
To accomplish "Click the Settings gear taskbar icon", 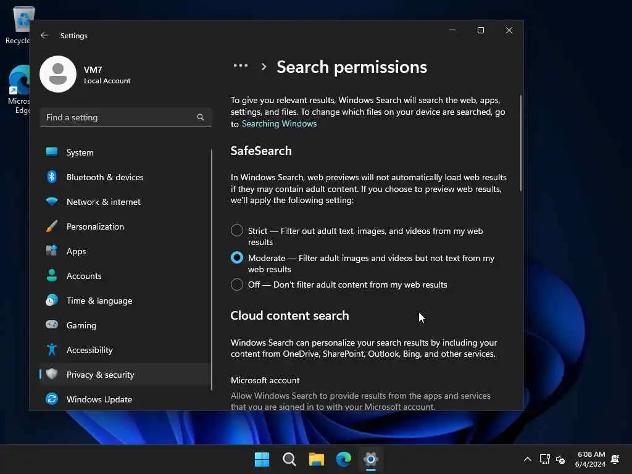I will 371,459.
